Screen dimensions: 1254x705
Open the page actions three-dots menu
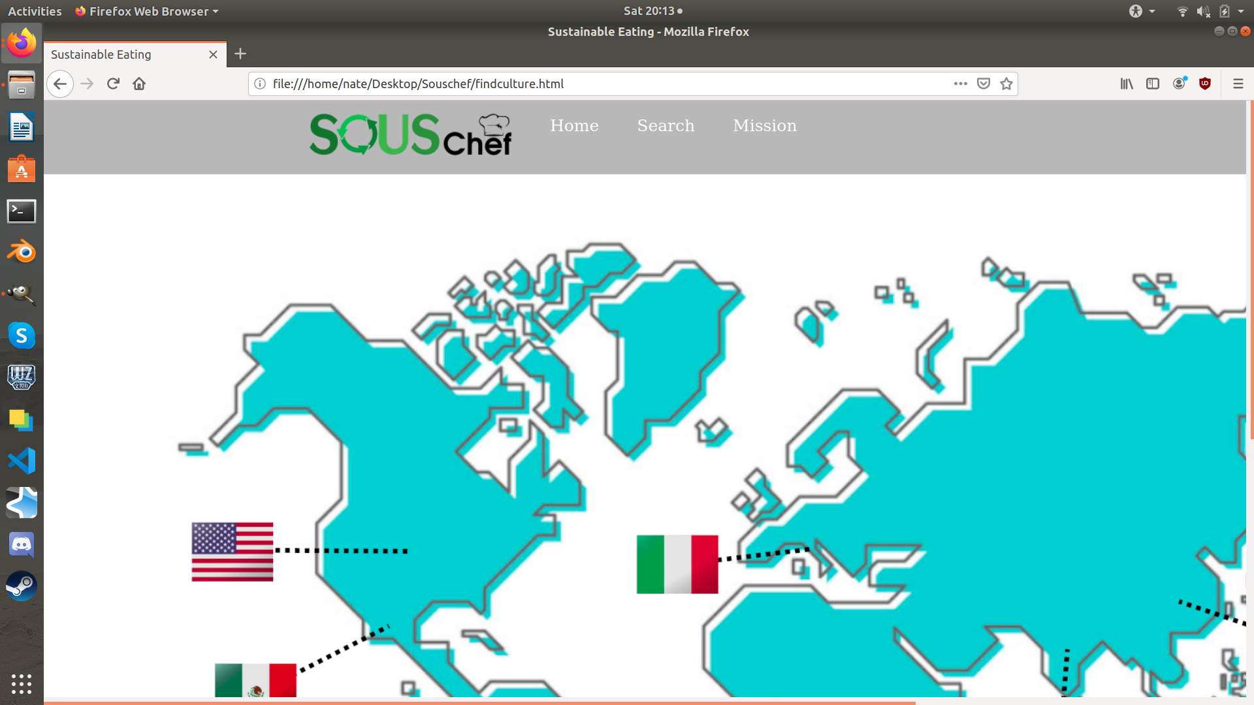960,84
